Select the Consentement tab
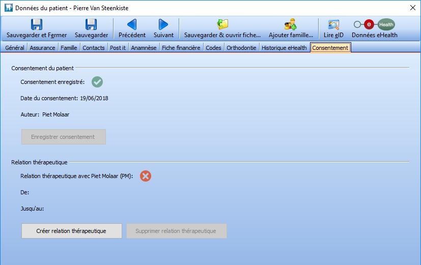Screen dimensions: 421x265 click(330, 48)
